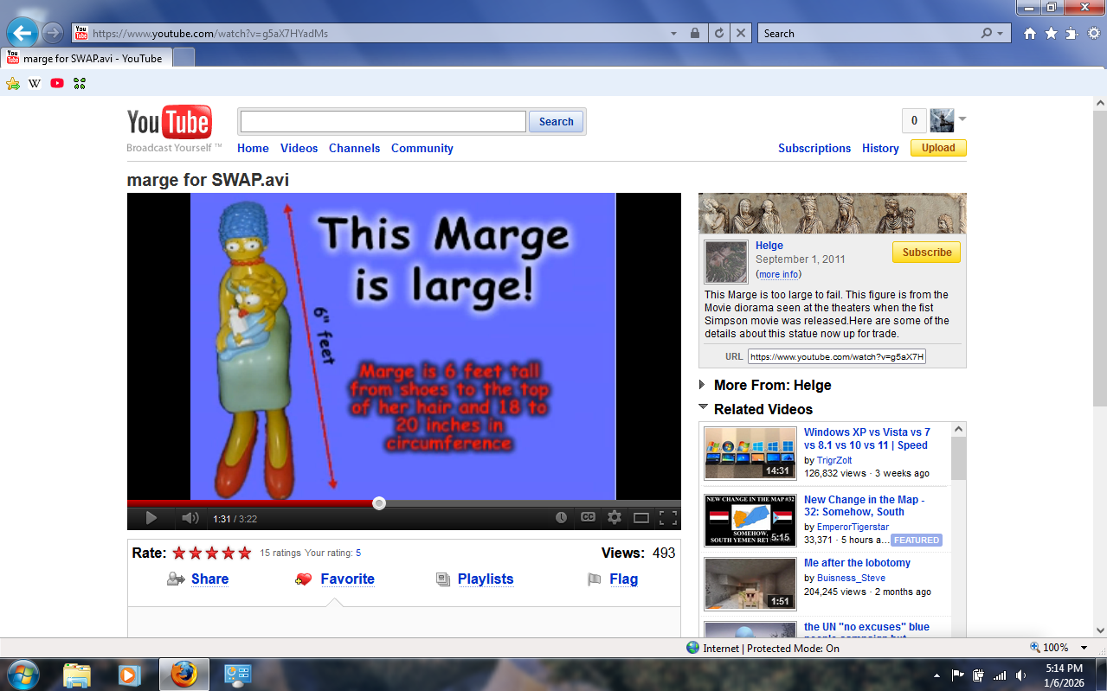Open the Videos navigation link
The width and height of the screenshot is (1107, 691).
tap(299, 148)
